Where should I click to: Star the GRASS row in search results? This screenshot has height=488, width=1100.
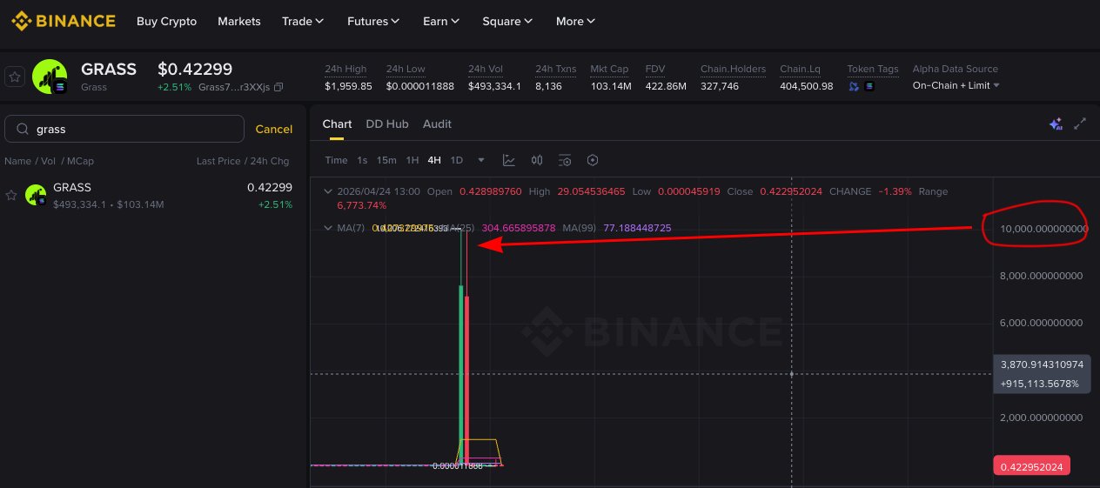tap(11, 195)
